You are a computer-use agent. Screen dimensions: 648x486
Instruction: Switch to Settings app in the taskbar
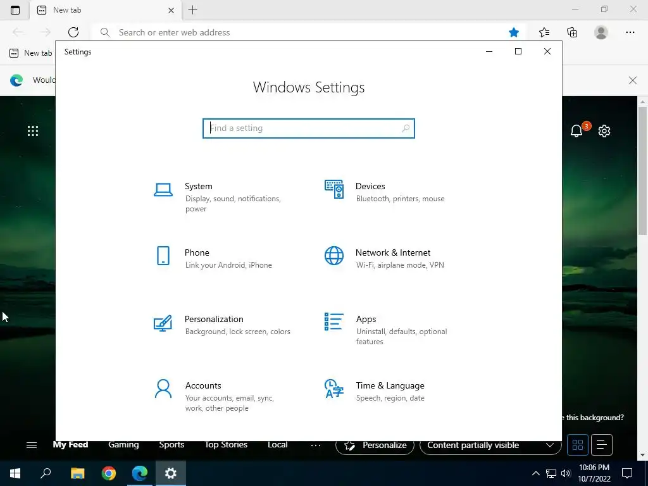pos(171,473)
